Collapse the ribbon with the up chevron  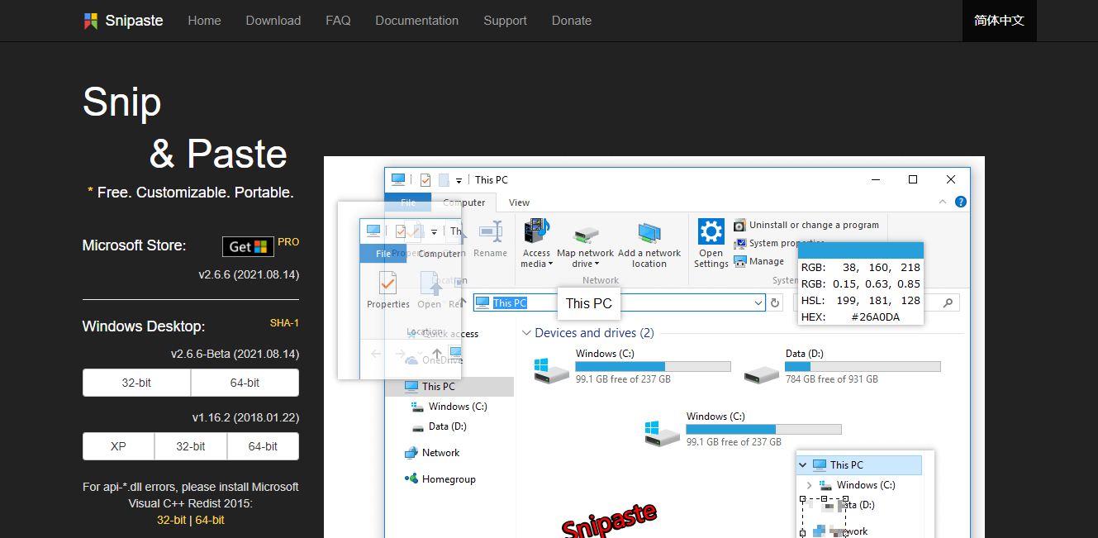click(x=943, y=202)
